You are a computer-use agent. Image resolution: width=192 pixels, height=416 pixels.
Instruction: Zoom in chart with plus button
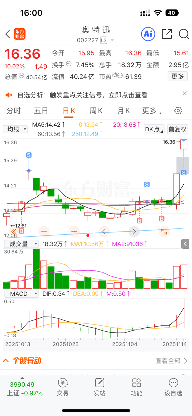click(x=74, y=232)
